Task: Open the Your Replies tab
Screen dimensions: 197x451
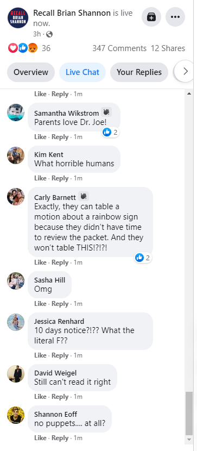Action: (x=139, y=72)
